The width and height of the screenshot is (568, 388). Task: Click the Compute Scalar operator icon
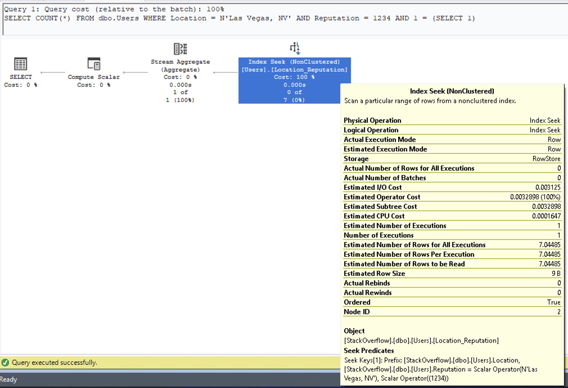(x=94, y=64)
